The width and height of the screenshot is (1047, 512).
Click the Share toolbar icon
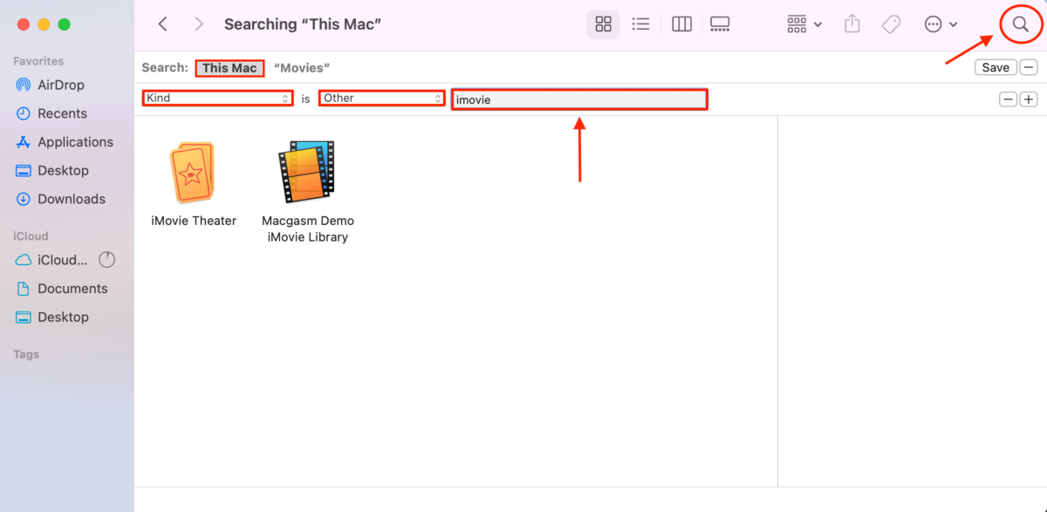point(852,24)
